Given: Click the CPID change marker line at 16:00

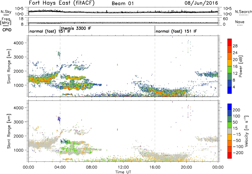Looking at the screenshot, I should (155, 30).
